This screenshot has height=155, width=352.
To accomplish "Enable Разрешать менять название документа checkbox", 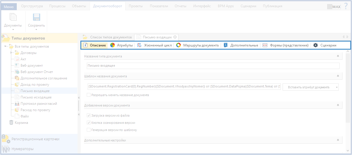I will [89, 95].
